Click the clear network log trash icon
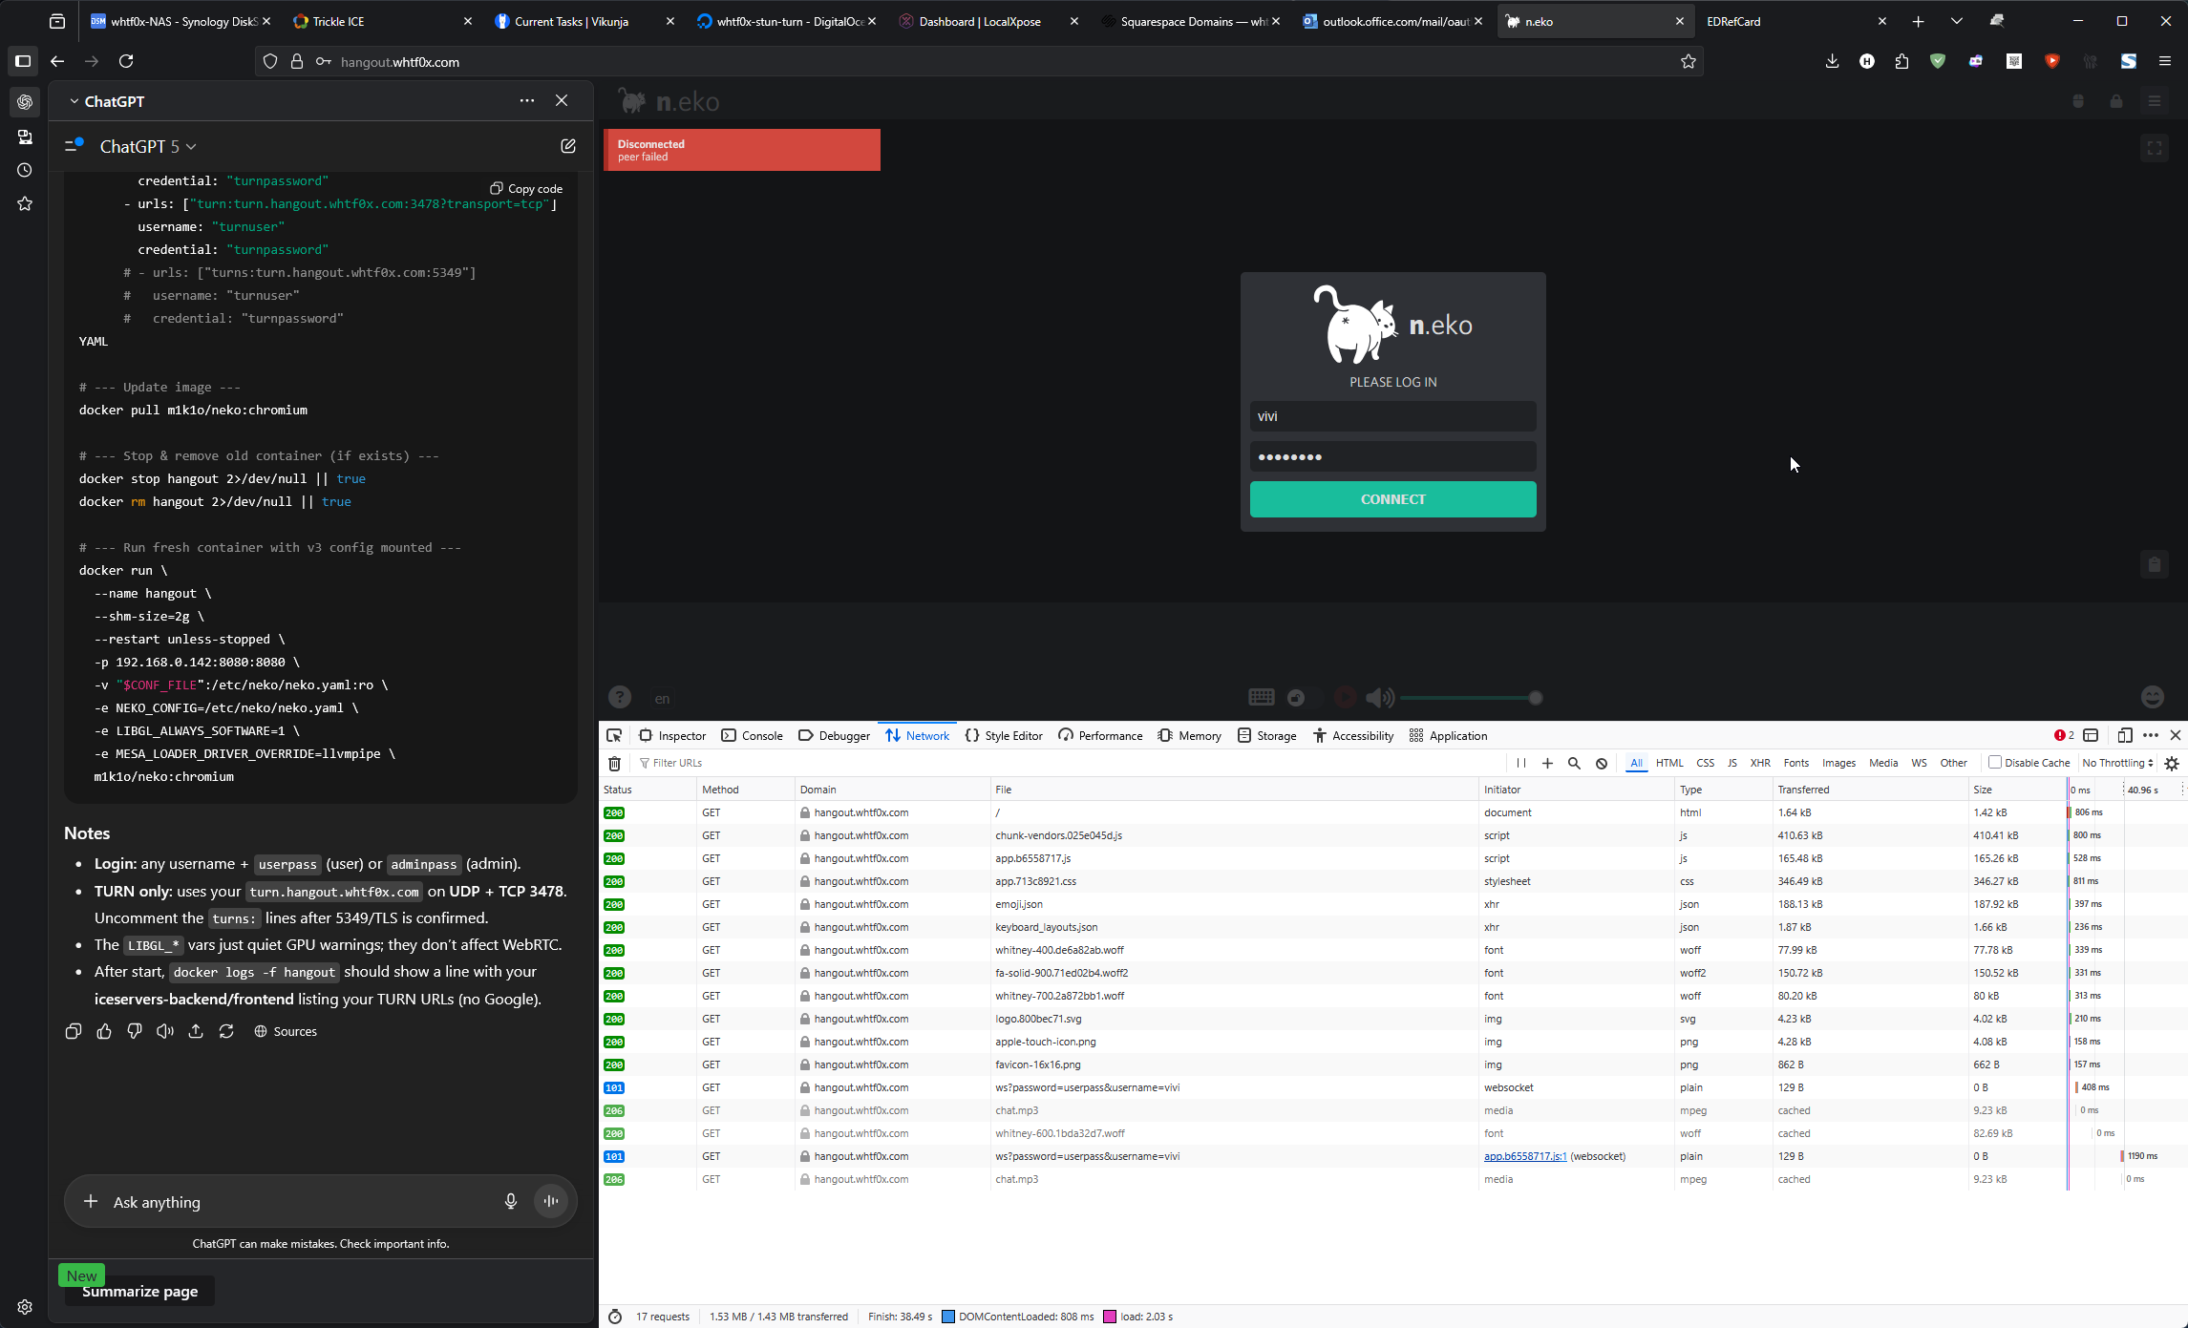This screenshot has width=2188, height=1328. [x=615, y=764]
